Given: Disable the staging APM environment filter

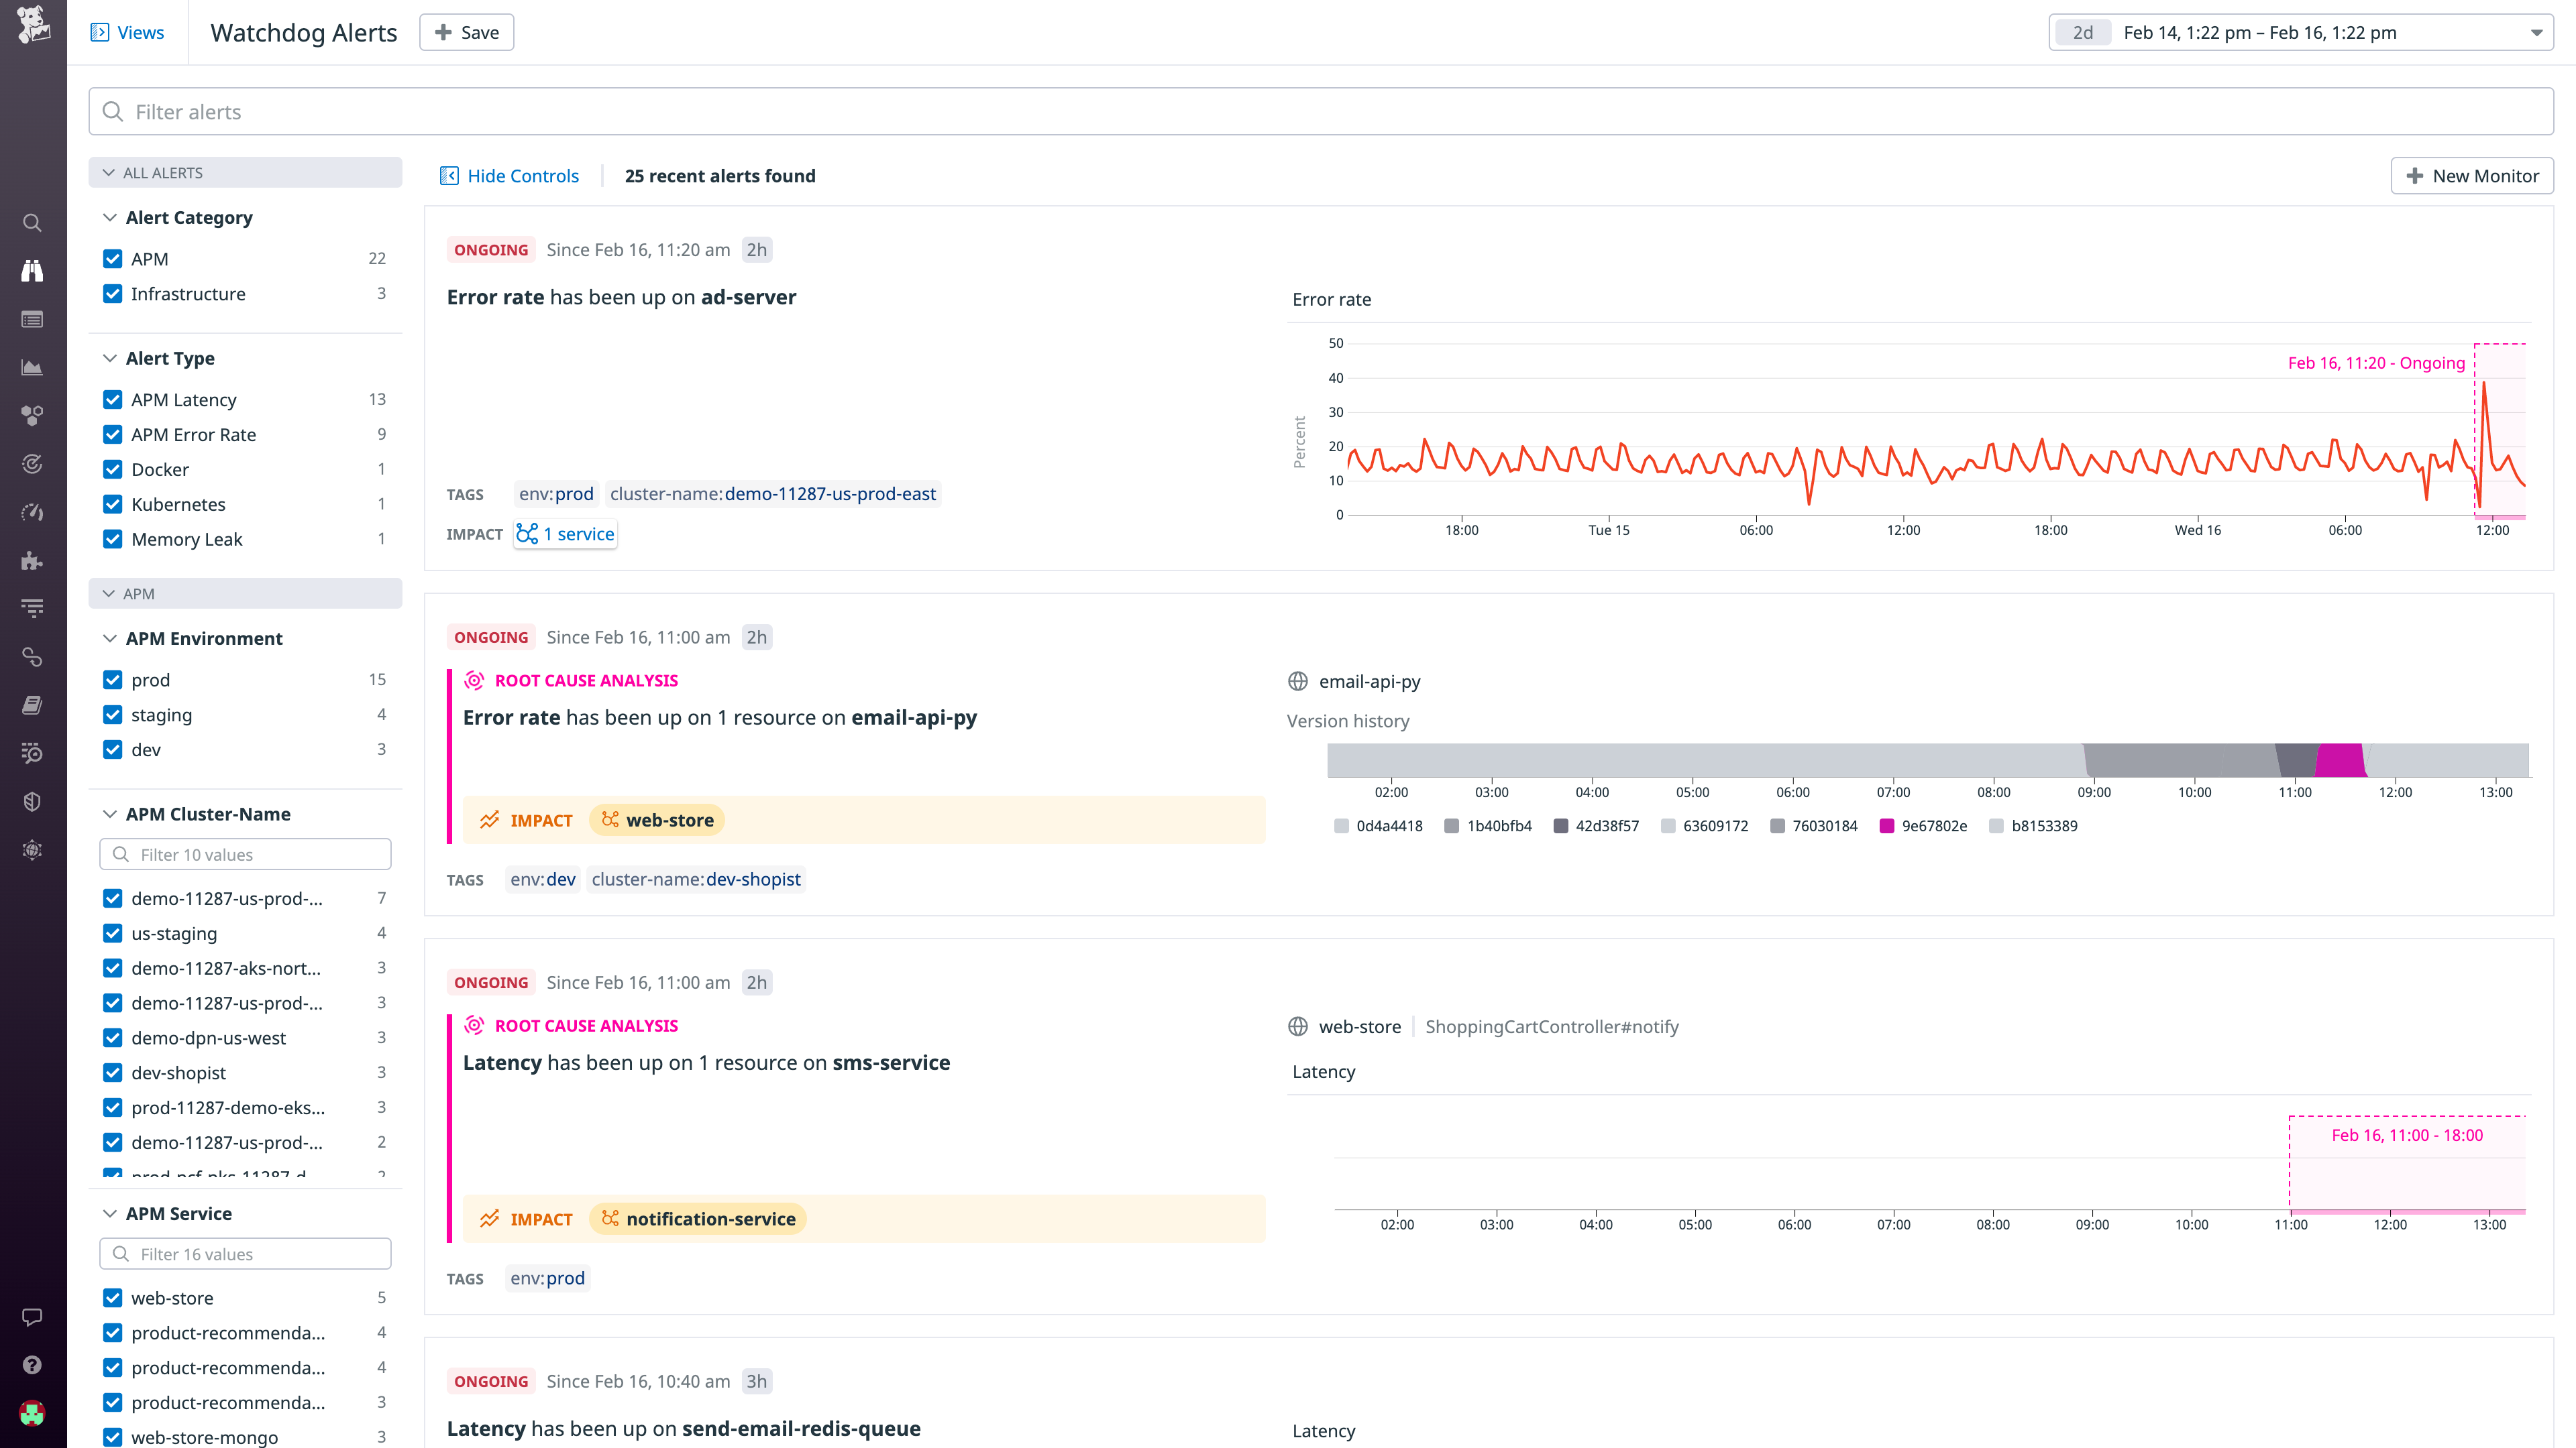Looking at the screenshot, I should pos(112,715).
